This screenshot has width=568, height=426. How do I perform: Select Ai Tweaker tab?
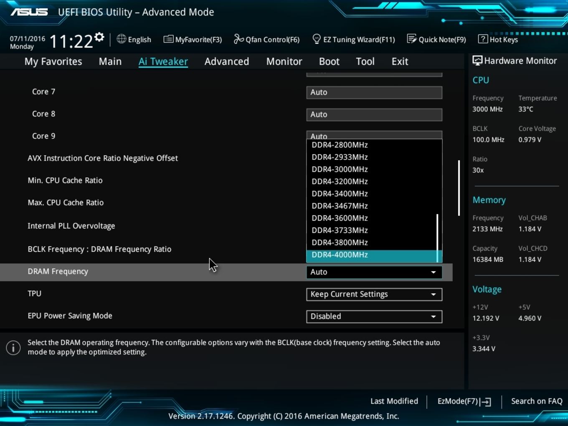coord(163,61)
